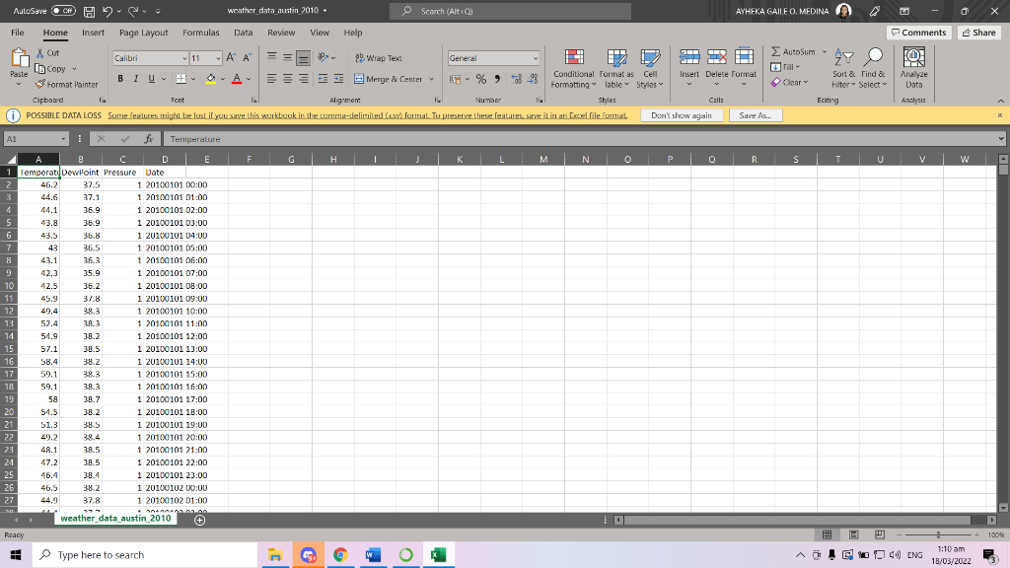The width and height of the screenshot is (1010, 568).
Task: Open the Review tab
Action: click(280, 32)
